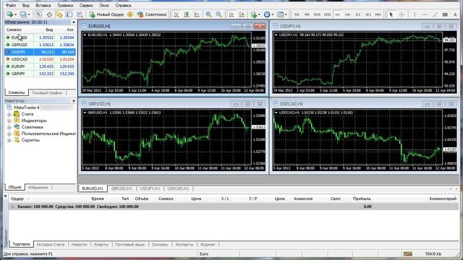The width and height of the screenshot is (463, 260).
Task: Open MetaEditor with the yellow icon
Action: 130,14
